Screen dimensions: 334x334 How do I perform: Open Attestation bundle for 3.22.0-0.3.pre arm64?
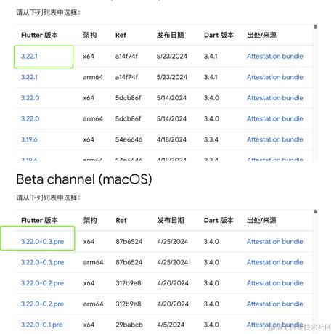[275, 262]
